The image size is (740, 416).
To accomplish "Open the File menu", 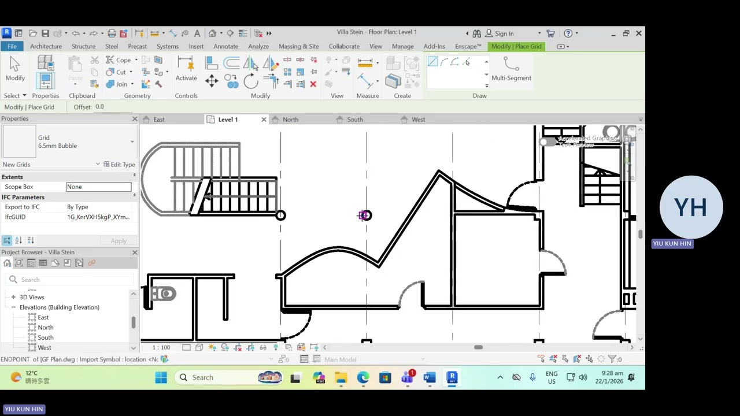I will (12, 46).
